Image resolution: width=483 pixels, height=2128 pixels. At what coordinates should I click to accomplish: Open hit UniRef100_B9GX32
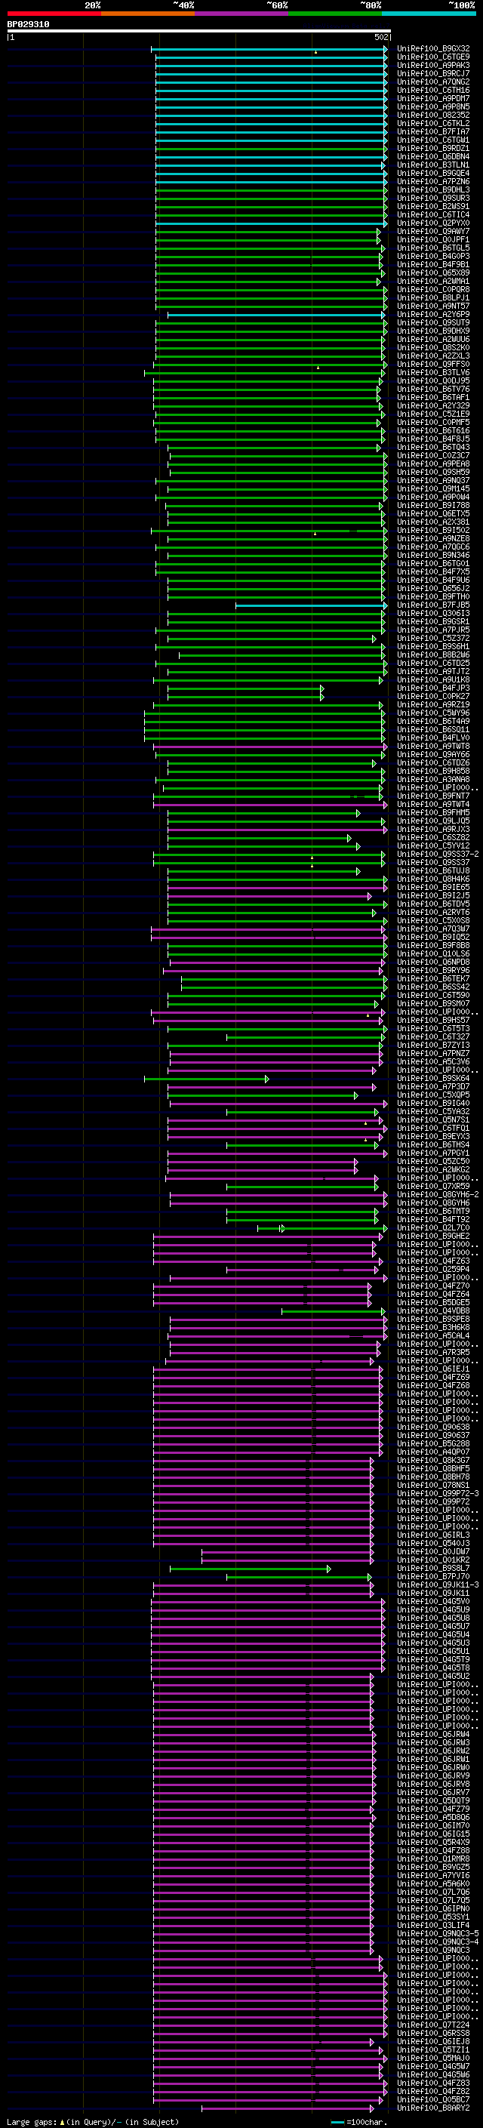(433, 49)
